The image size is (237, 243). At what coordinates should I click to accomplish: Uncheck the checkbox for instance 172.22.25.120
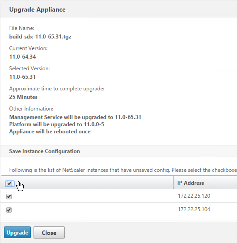point(9,196)
